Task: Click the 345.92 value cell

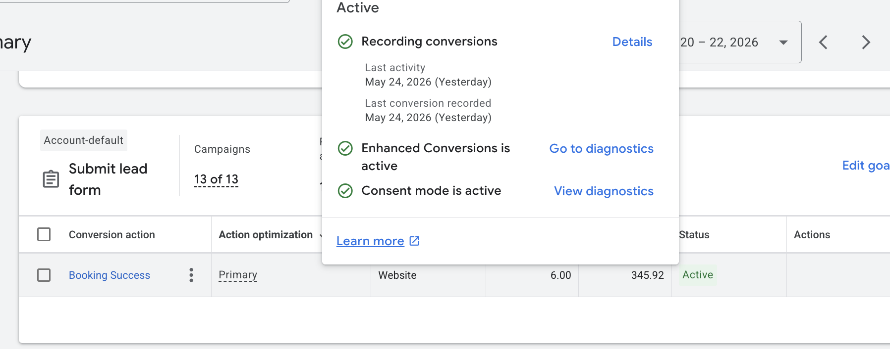Action: pos(647,275)
